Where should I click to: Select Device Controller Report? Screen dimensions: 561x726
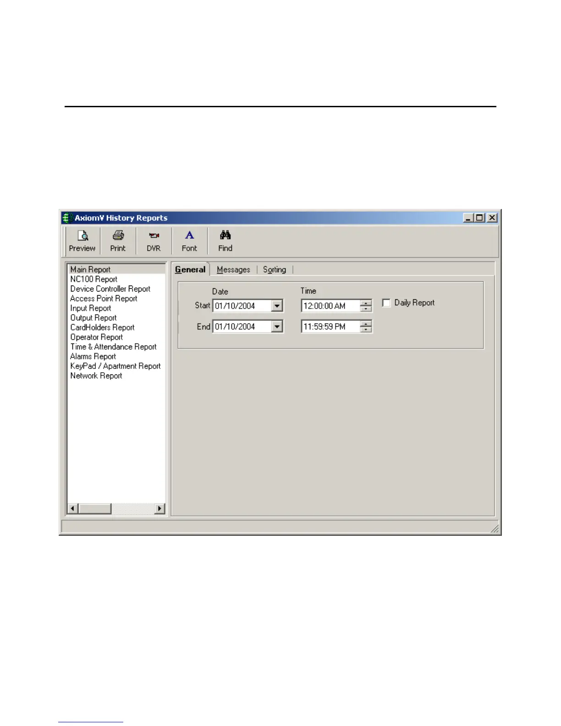110,289
